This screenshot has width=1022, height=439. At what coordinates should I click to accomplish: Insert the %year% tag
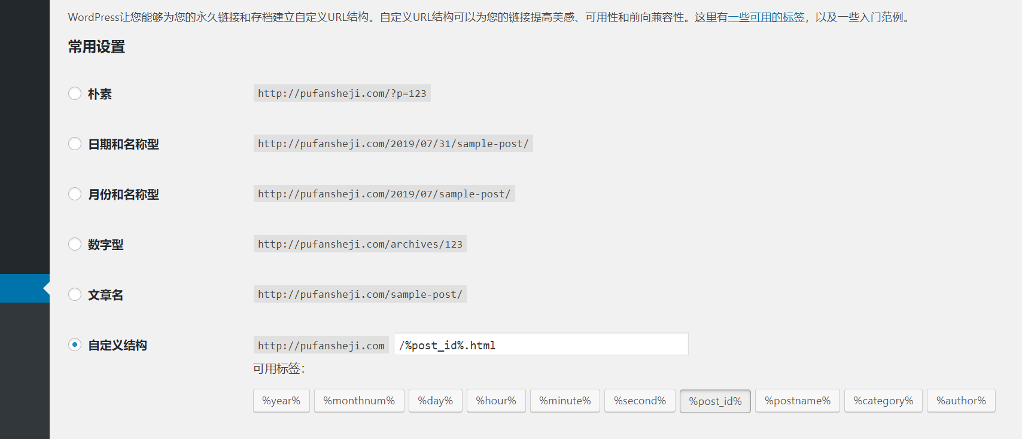pos(281,401)
